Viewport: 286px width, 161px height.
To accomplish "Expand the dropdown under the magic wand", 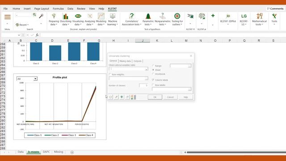I will tap(41, 24).
